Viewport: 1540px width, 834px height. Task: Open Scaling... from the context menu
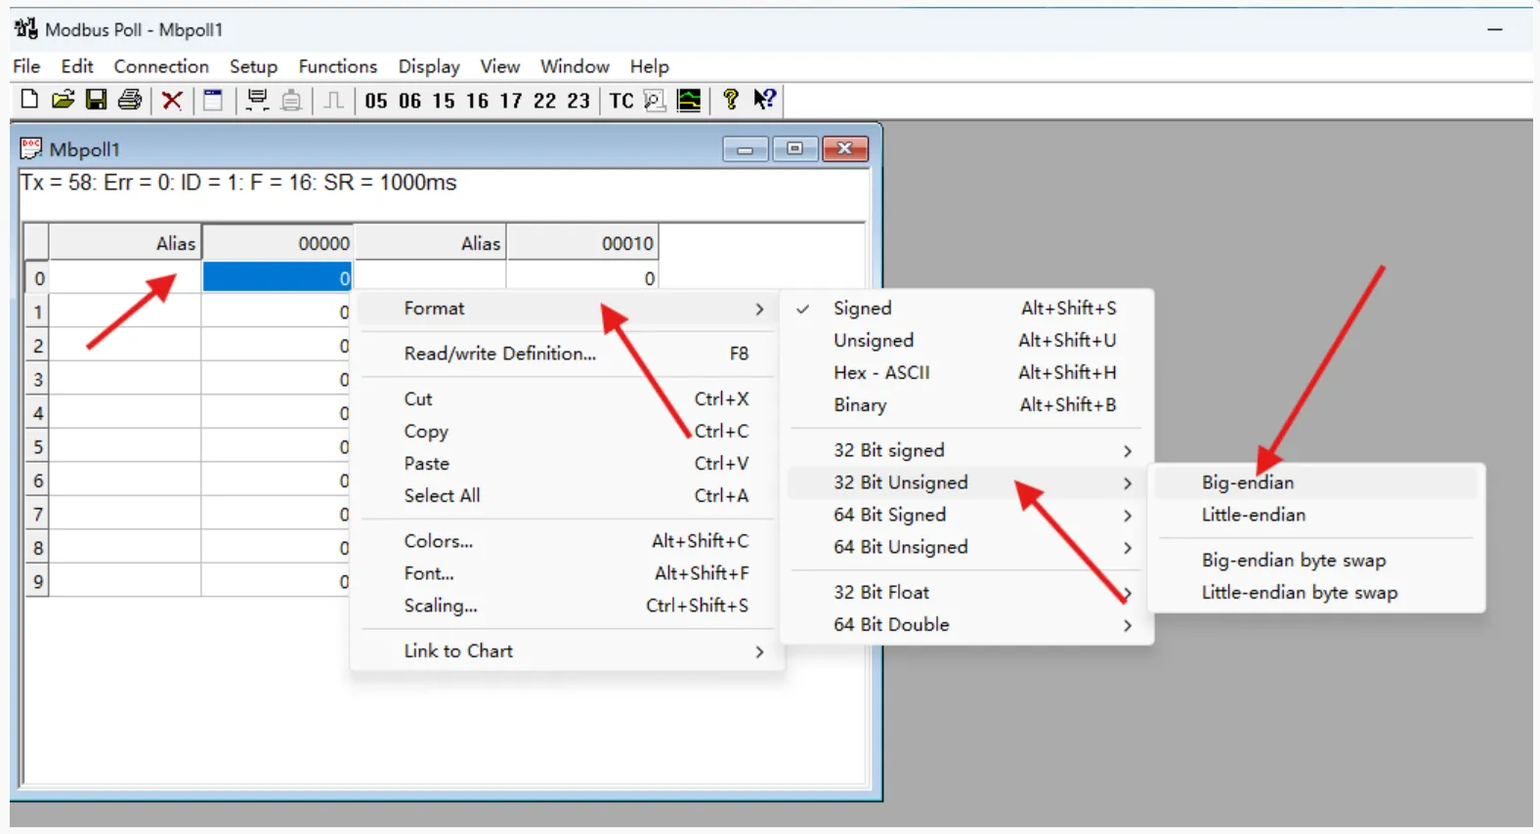pos(568,605)
